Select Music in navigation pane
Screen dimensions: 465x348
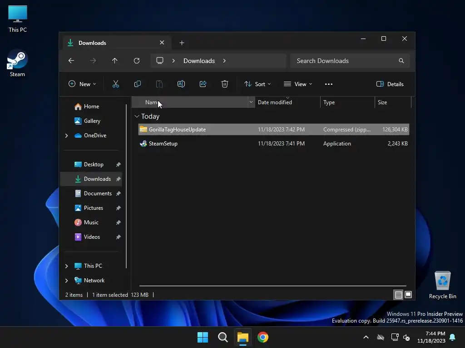(91, 222)
